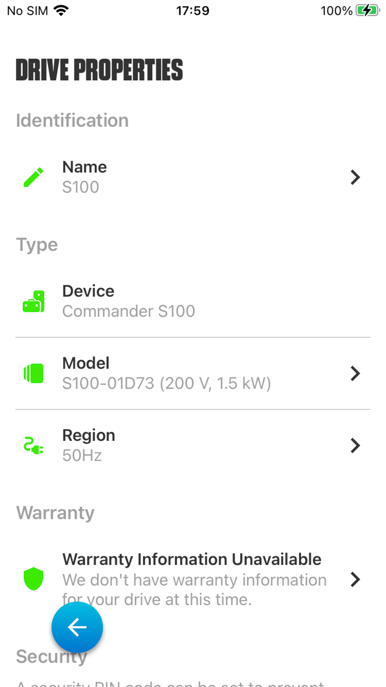Tap the green Model drive icon

(34, 373)
